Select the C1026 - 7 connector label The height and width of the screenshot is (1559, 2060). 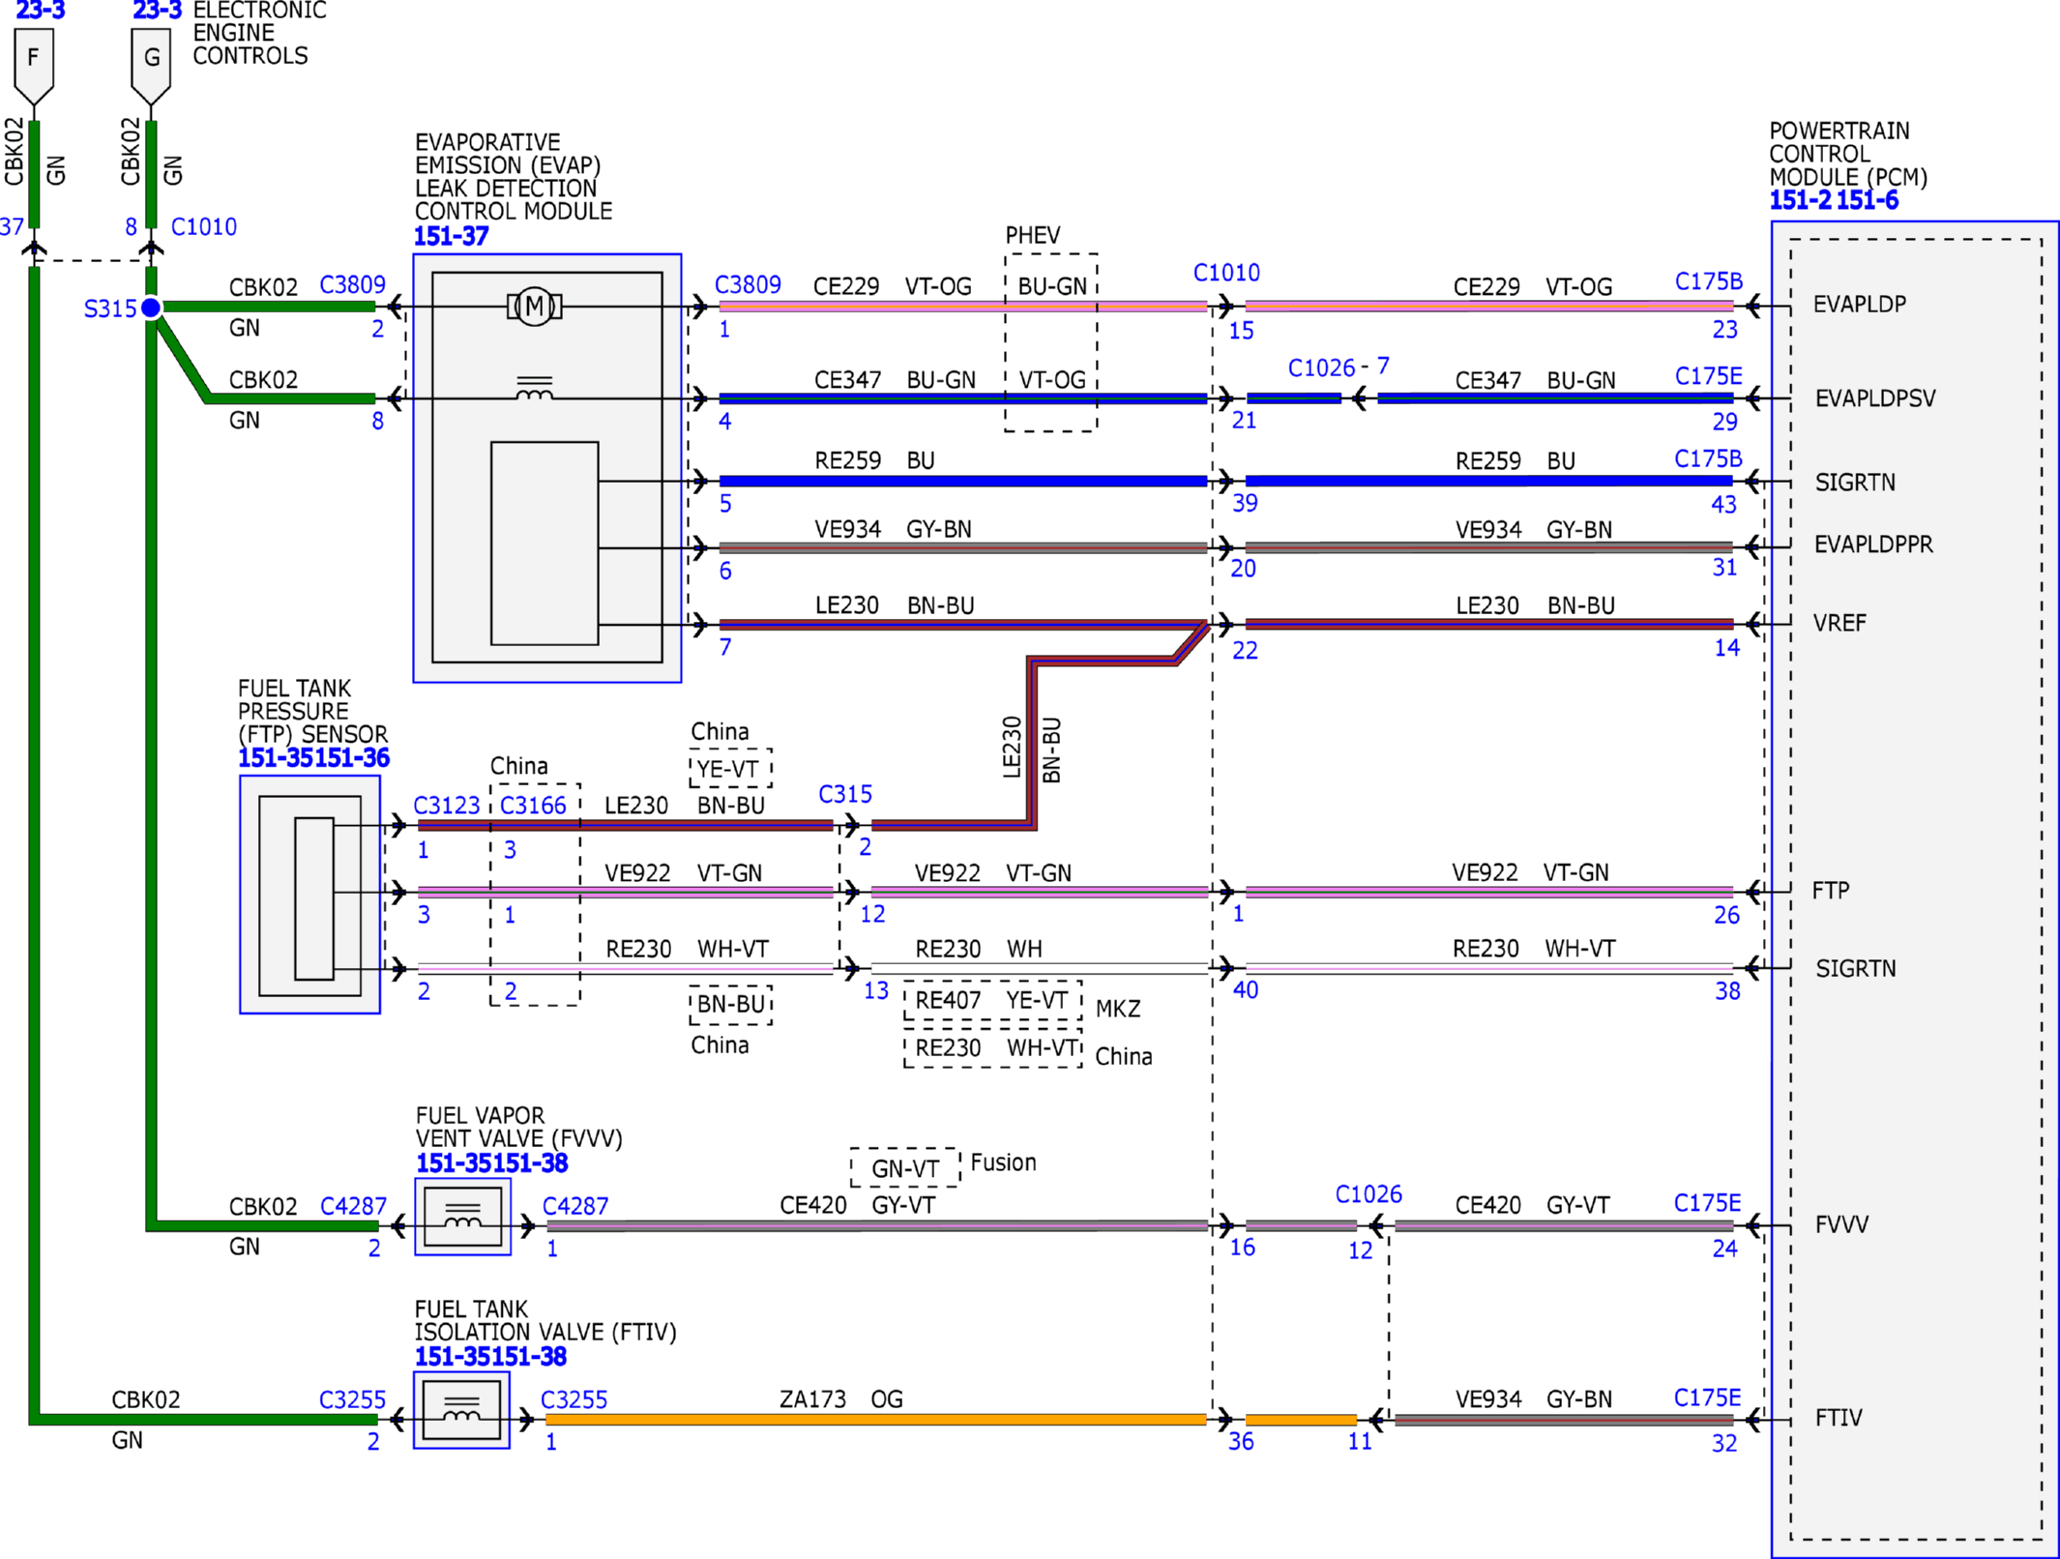point(1339,368)
